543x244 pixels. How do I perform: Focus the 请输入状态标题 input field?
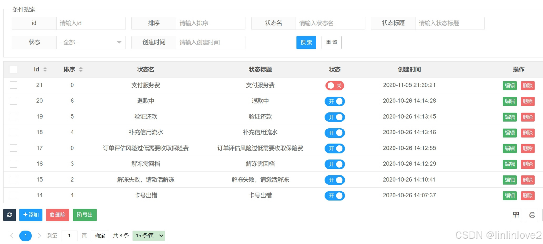click(x=450, y=23)
